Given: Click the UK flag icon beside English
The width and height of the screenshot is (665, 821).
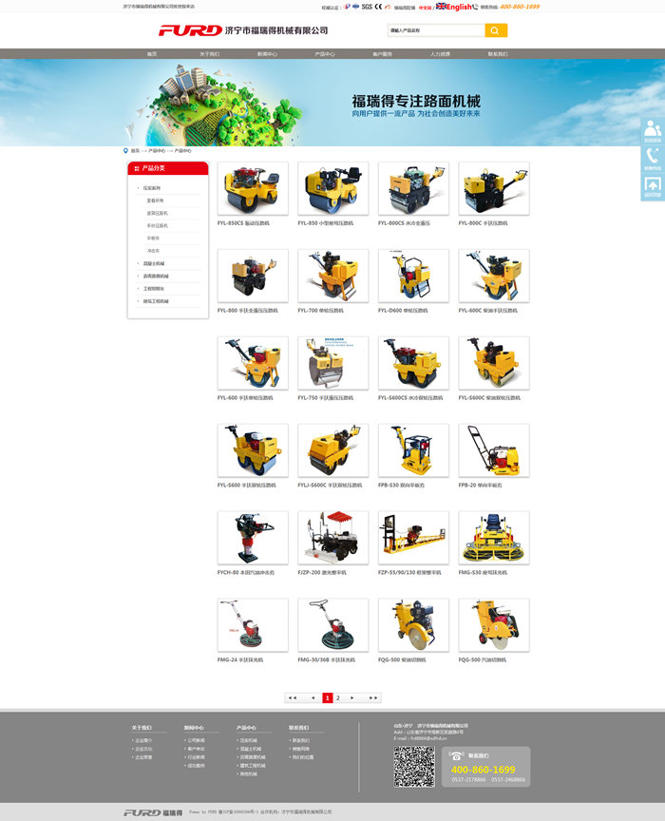Looking at the screenshot, I should click(441, 7).
